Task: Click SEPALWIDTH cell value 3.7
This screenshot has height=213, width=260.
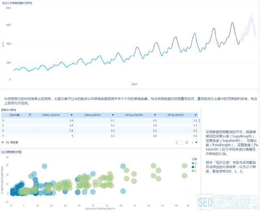Action: [113, 120]
